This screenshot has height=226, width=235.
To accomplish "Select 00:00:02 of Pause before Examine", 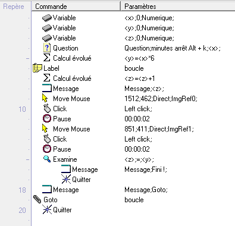I will tap(137, 149).
